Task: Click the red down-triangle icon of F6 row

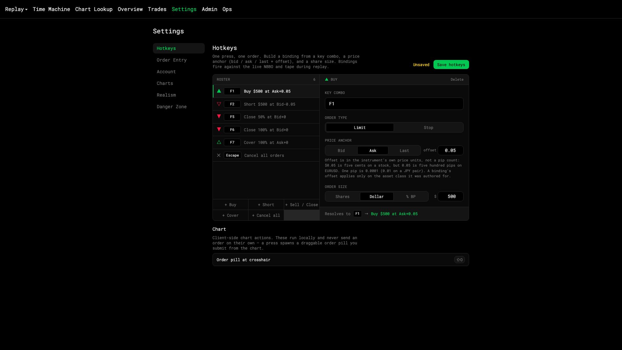Action: [x=219, y=130]
